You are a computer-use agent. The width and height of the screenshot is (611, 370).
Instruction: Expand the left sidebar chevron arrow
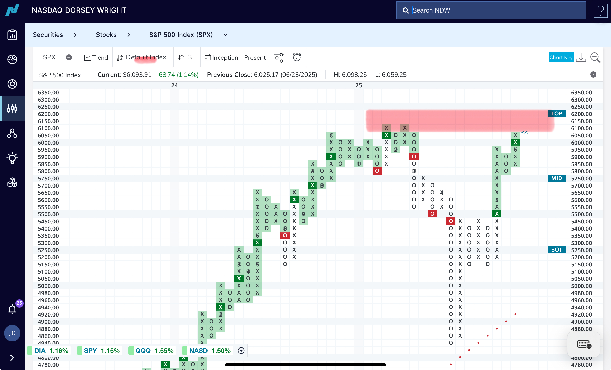coord(12,358)
